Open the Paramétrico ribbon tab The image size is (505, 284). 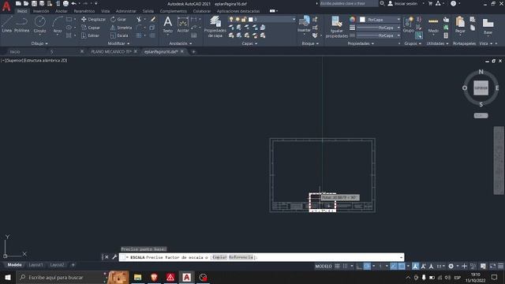84,11
